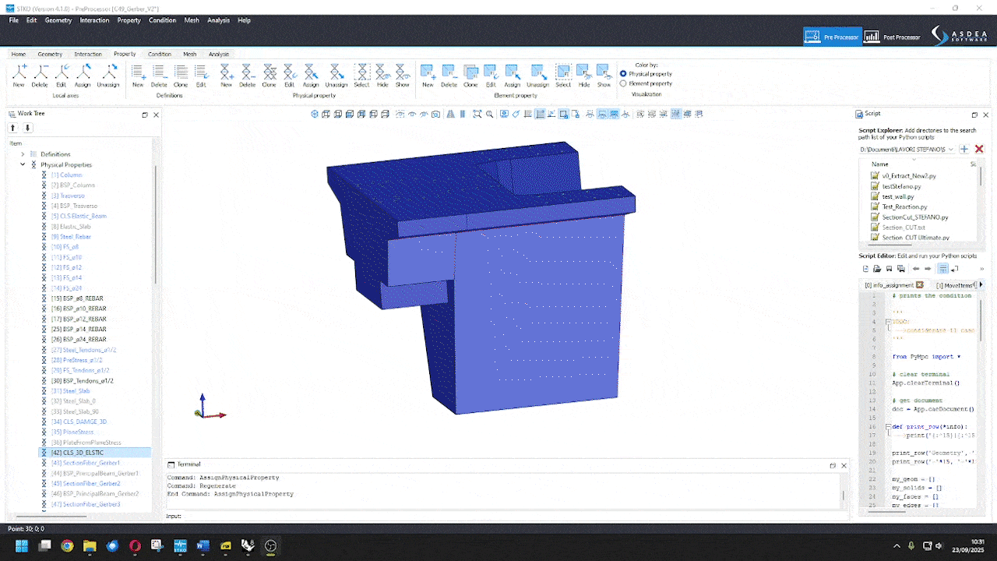Select [15] BSP_ø8_REBAR tree item
This screenshot has height=561, width=997.
point(77,298)
